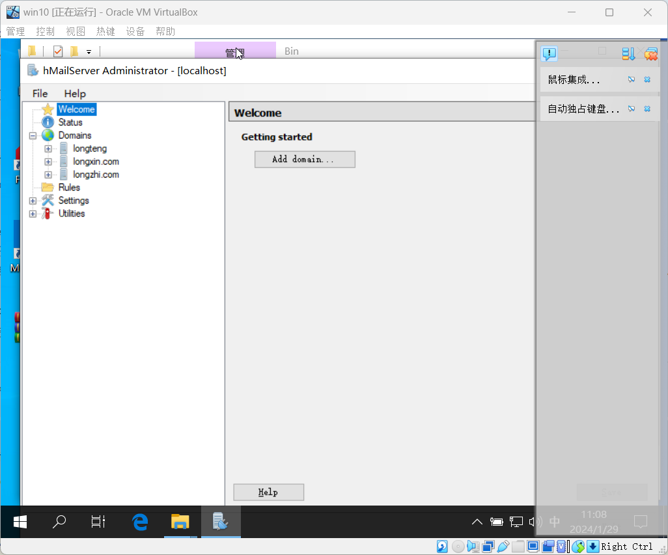Click hide-message icon beside 鼠标集成 notification
Viewport: 668px width, 555px height.
pyautogui.click(x=632, y=79)
